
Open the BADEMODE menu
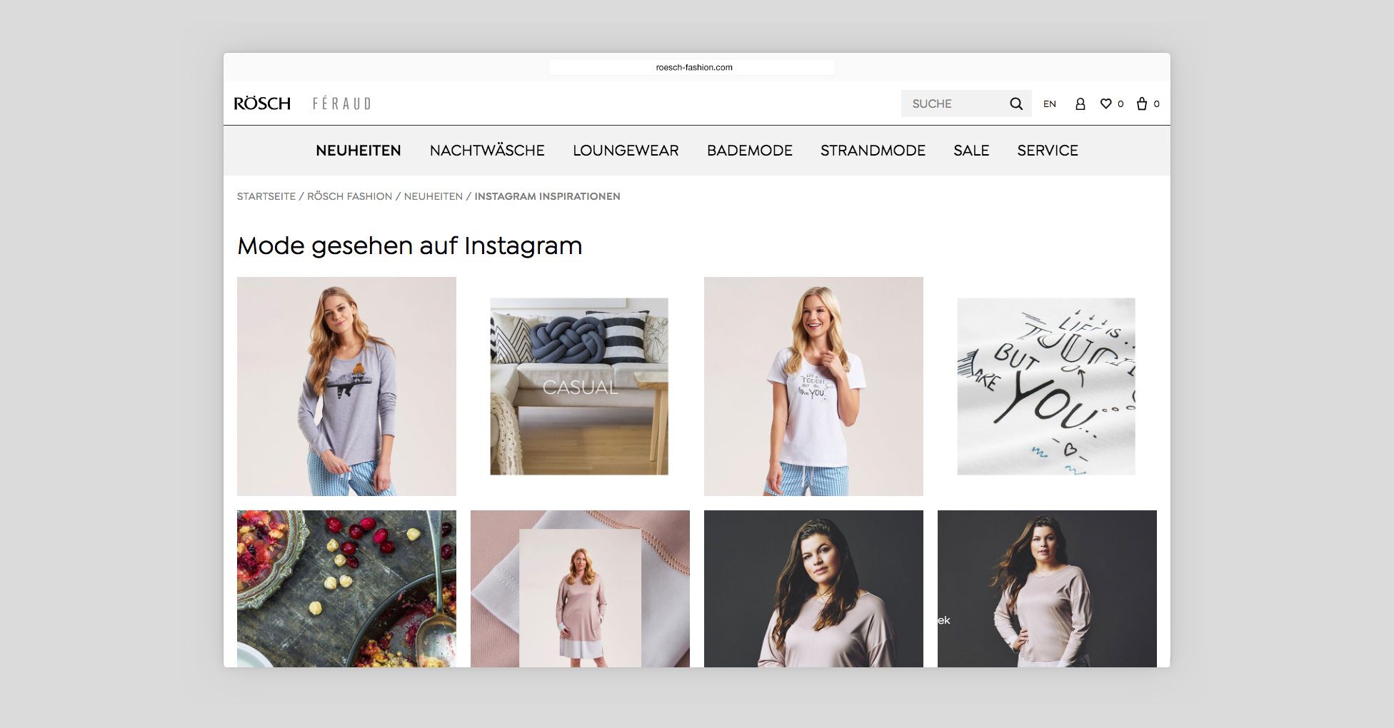pyautogui.click(x=750, y=151)
